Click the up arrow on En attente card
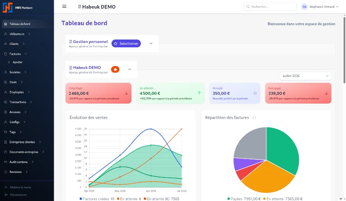This screenshot has height=201, width=346. click(x=199, y=93)
